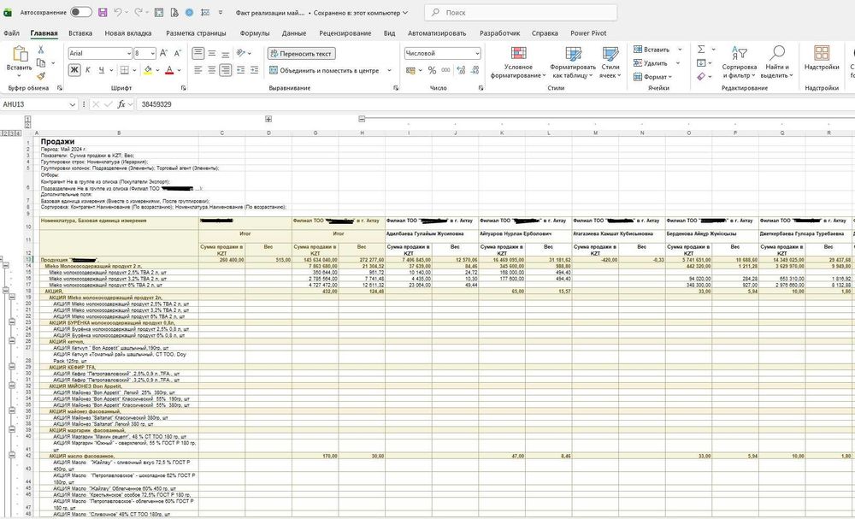Collapse the column outline group minus box
The width and height of the screenshot is (855, 519).
tap(362, 118)
